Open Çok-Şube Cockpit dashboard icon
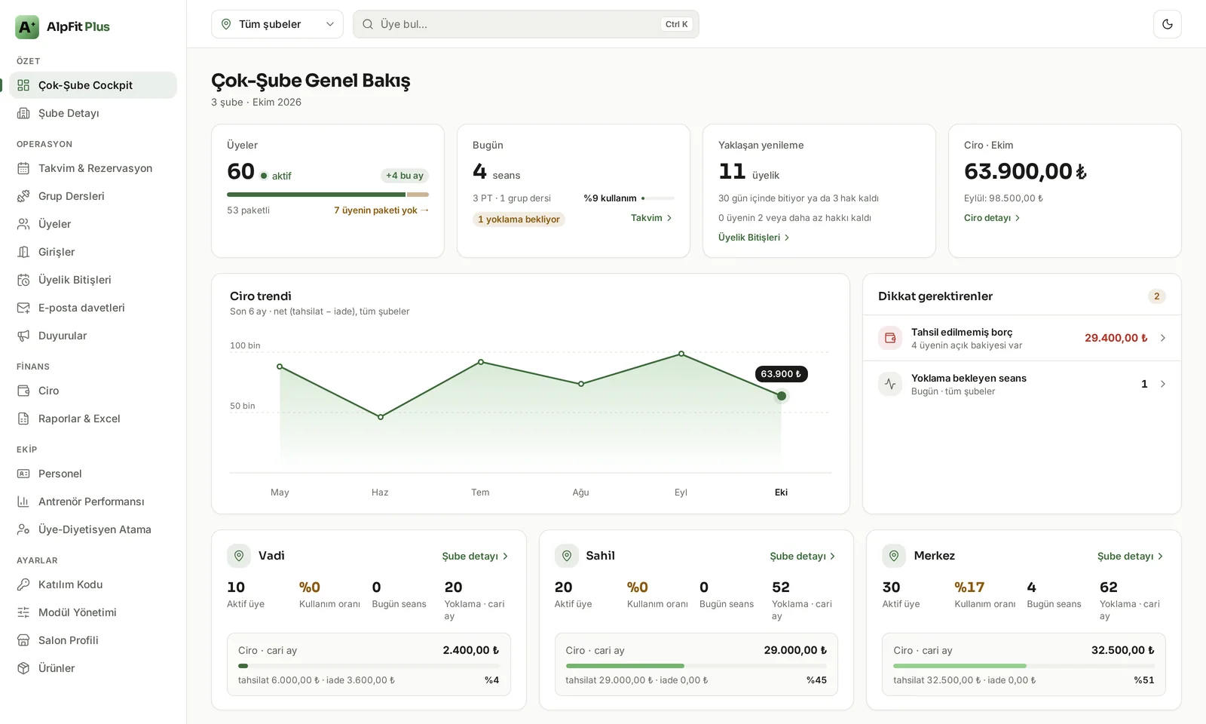The image size is (1206, 724). coord(23,85)
